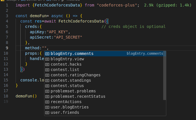Click line number 1 in gutter
Screen dimensions: 196x120
coord(7,5)
